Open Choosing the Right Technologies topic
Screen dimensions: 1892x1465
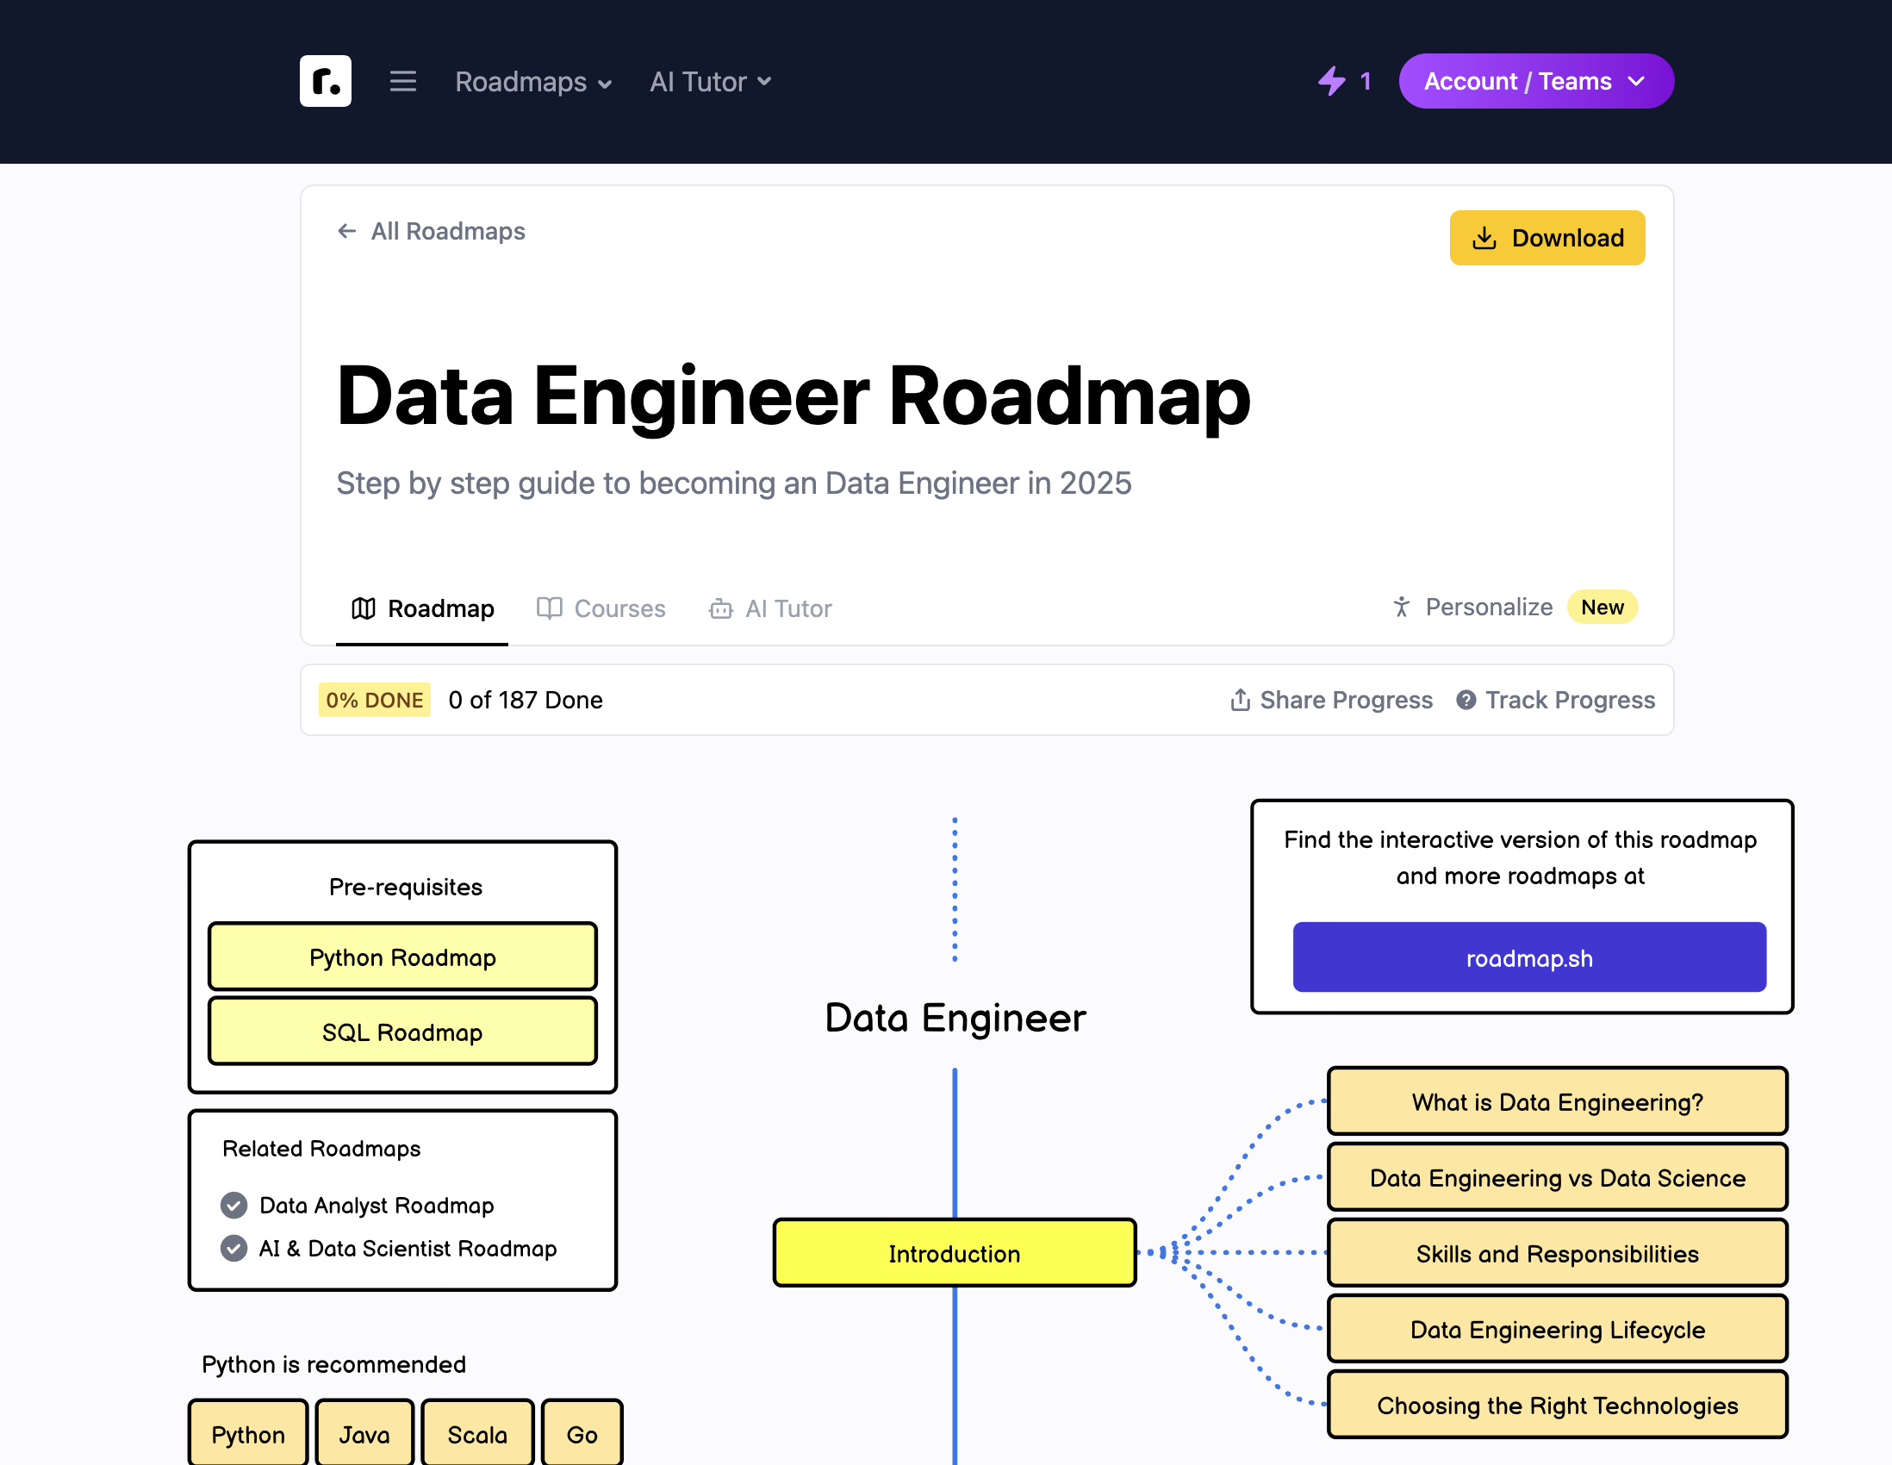(1557, 1406)
